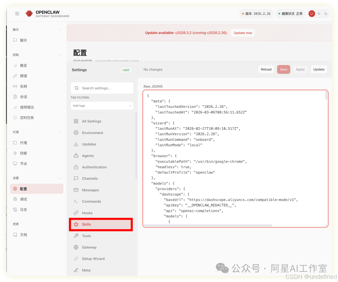The width and height of the screenshot is (338, 282).
Task: Click the "apiKey" redacted line
Action: coord(200,205)
